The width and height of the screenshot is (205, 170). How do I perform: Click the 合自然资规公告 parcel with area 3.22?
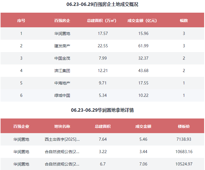point(62,152)
